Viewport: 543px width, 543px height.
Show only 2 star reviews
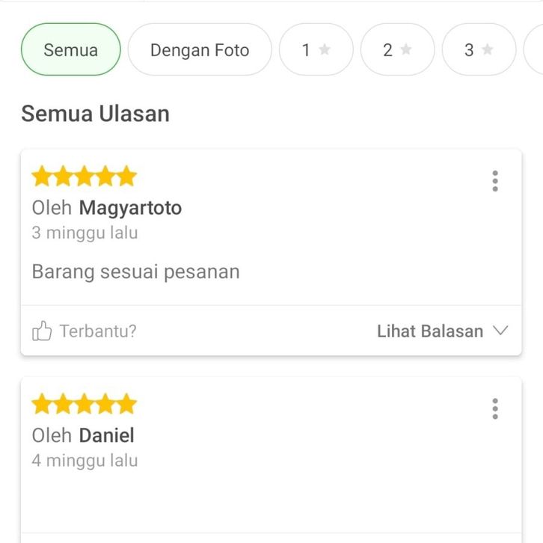tap(396, 50)
